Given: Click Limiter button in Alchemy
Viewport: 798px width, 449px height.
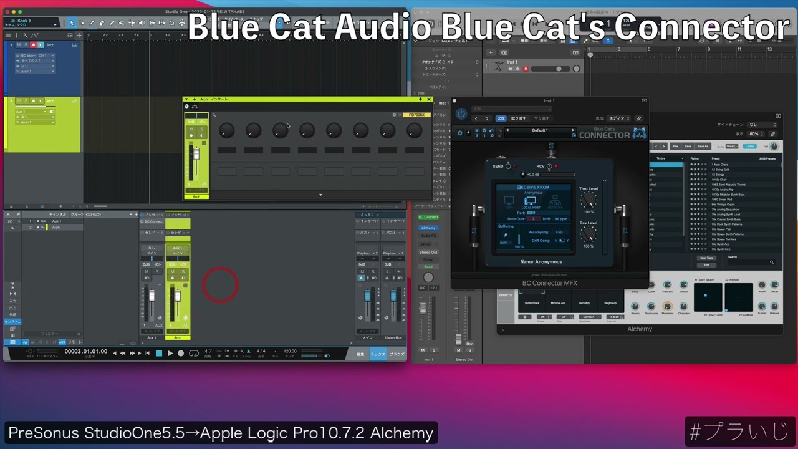Looking at the screenshot, I should (750, 146).
